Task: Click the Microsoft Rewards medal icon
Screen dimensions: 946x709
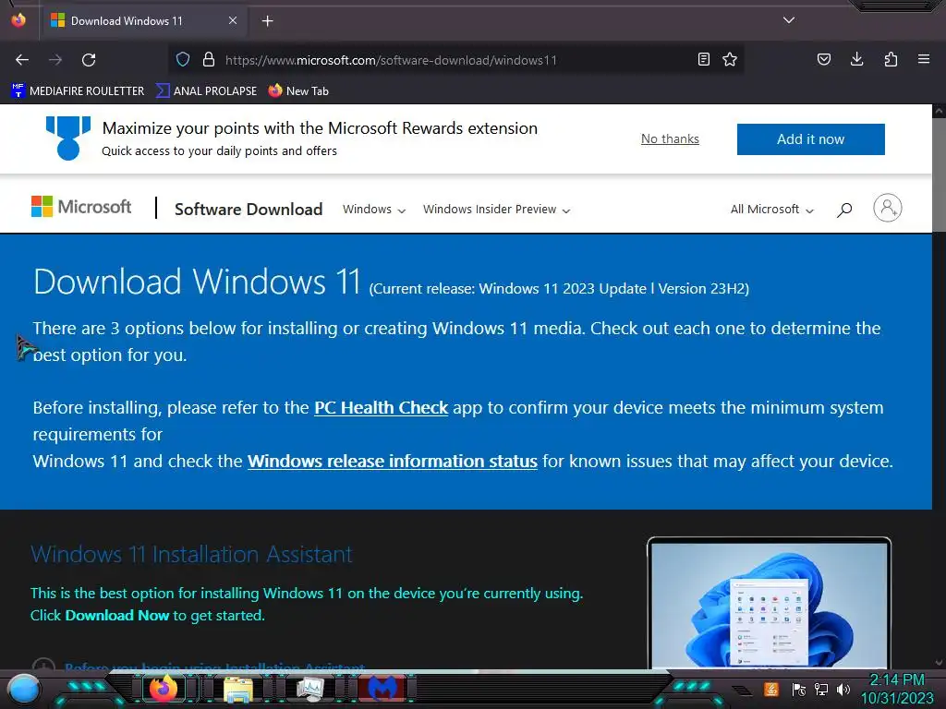Action: tap(68, 138)
